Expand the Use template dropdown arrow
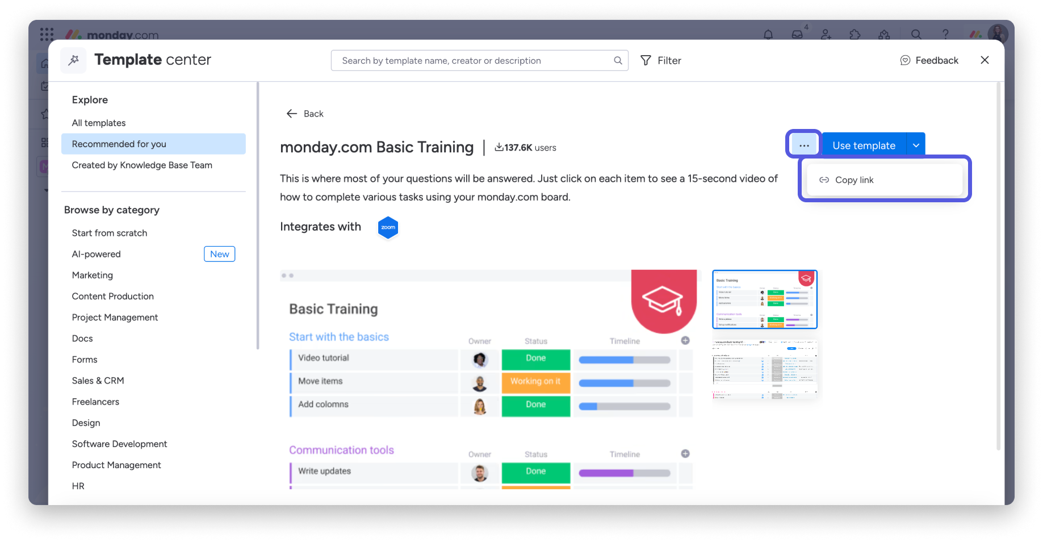1043x542 pixels. pyautogui.click(x=916, y=145)
